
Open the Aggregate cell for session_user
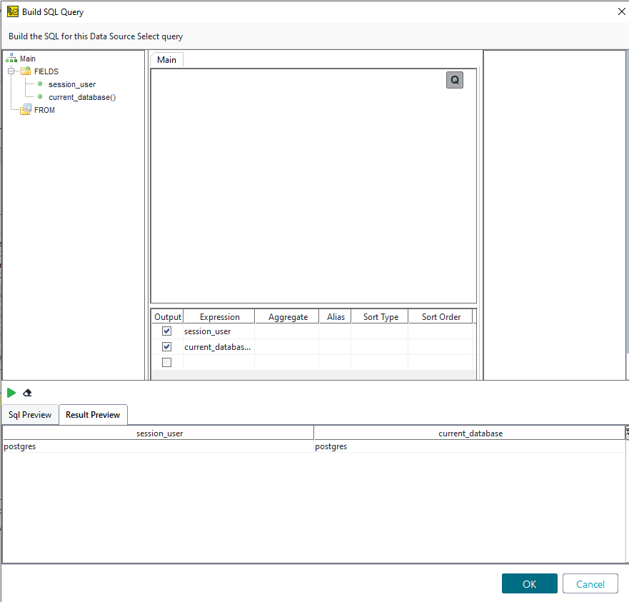[x=287, y=331]
